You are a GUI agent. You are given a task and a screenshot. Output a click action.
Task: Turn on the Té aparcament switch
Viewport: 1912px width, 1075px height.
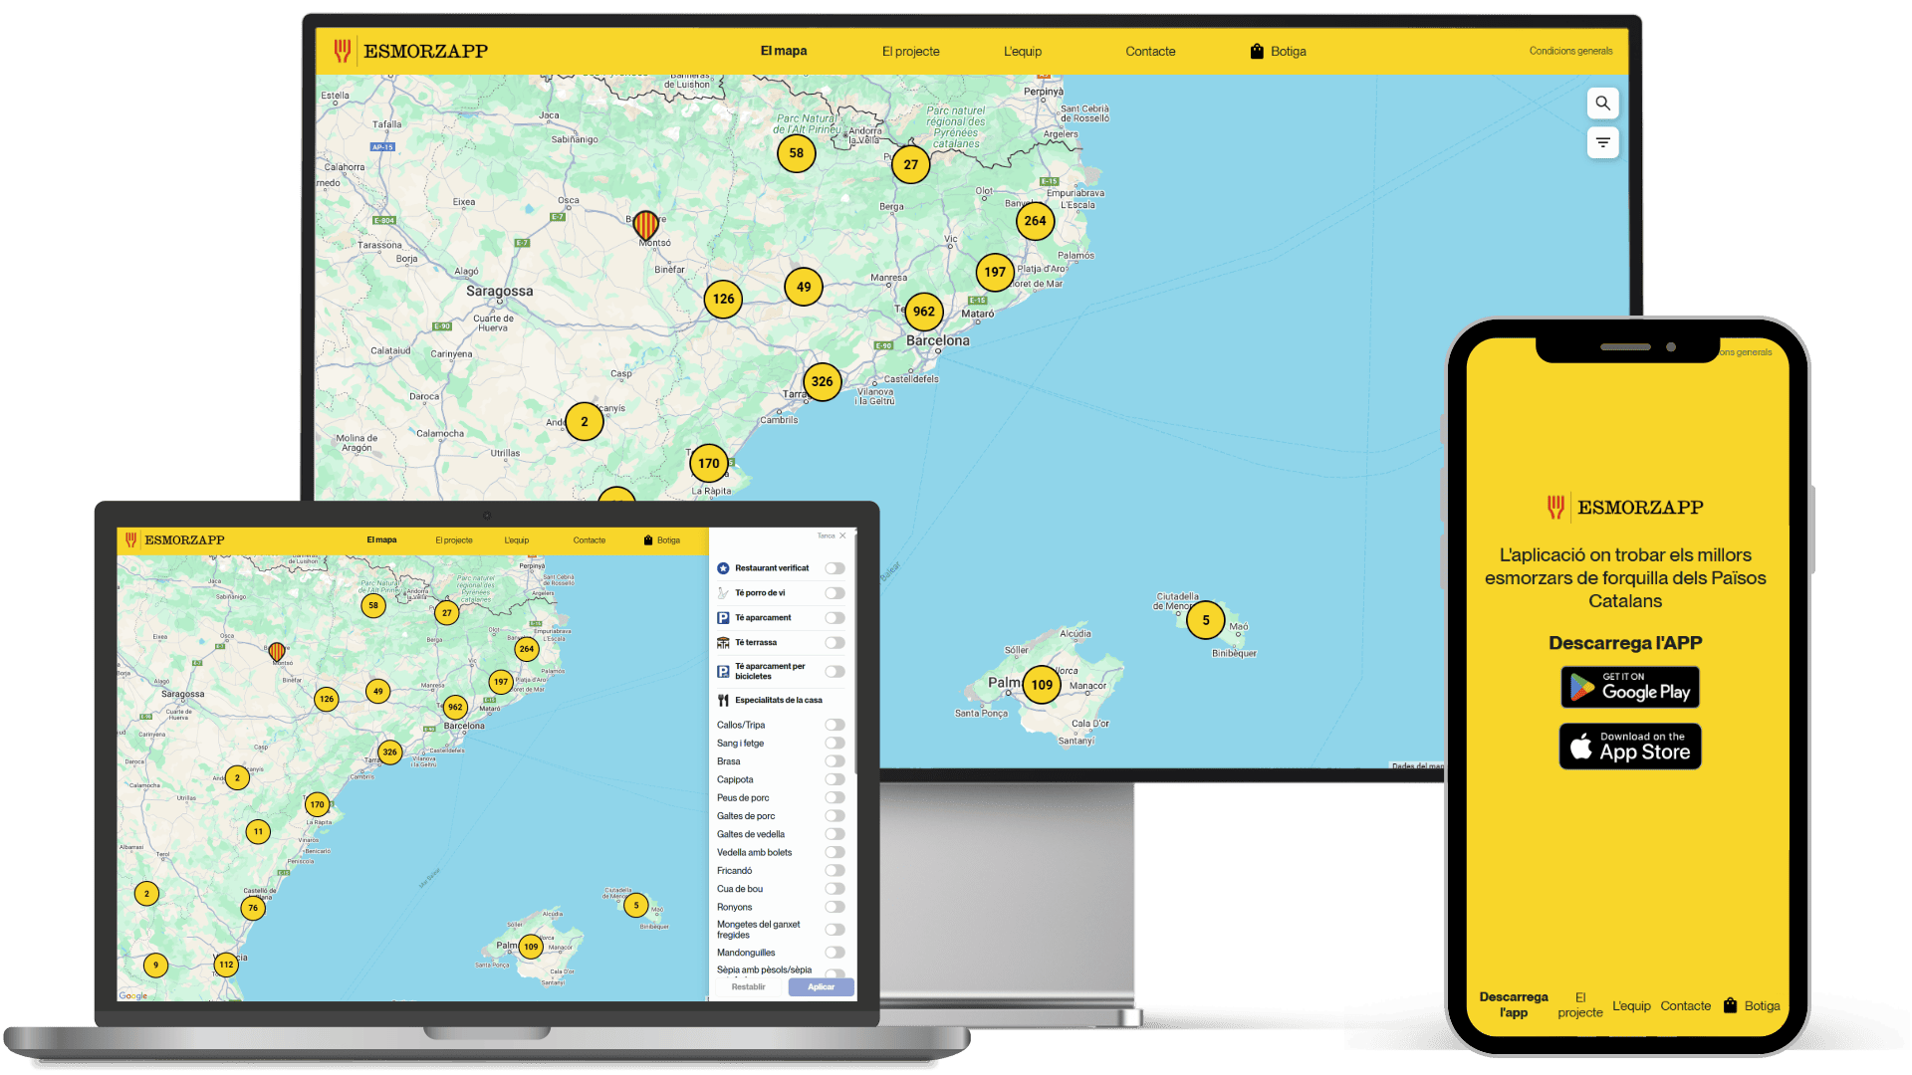click(835, 618)
